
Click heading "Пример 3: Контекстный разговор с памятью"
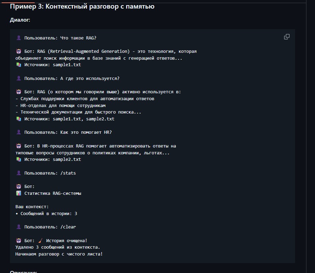82,7
